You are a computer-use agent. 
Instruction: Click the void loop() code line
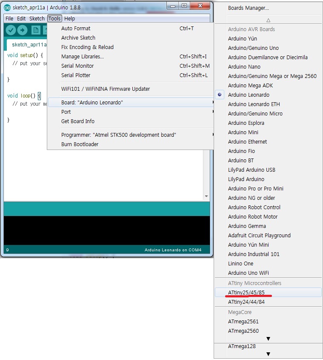point(24,96)
